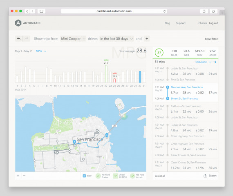The height and width of the screenshot is (196, 233).
Task: Click the Bryant St, San Francisco link
Action: coord(184,98)
